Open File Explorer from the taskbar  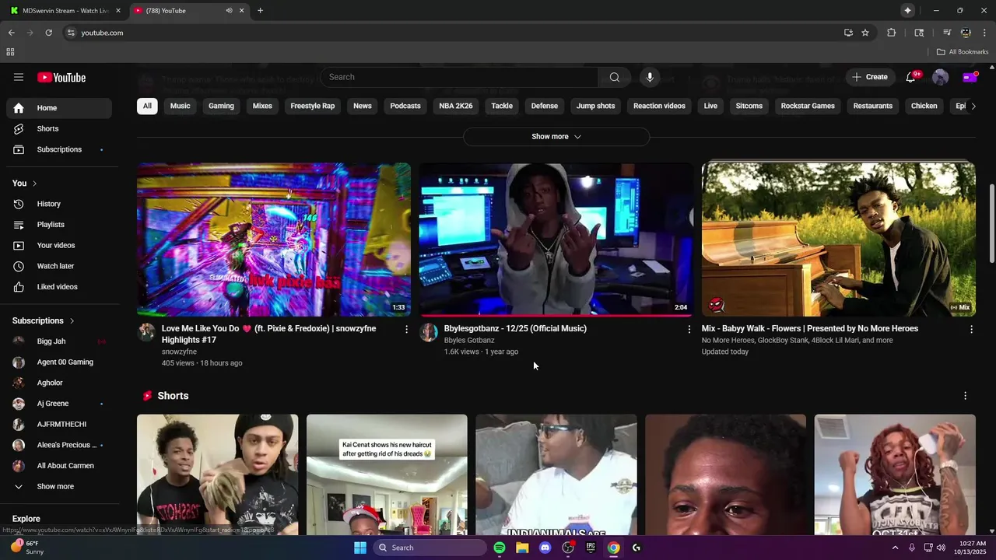pyautogui.click(x=522, y=548)
